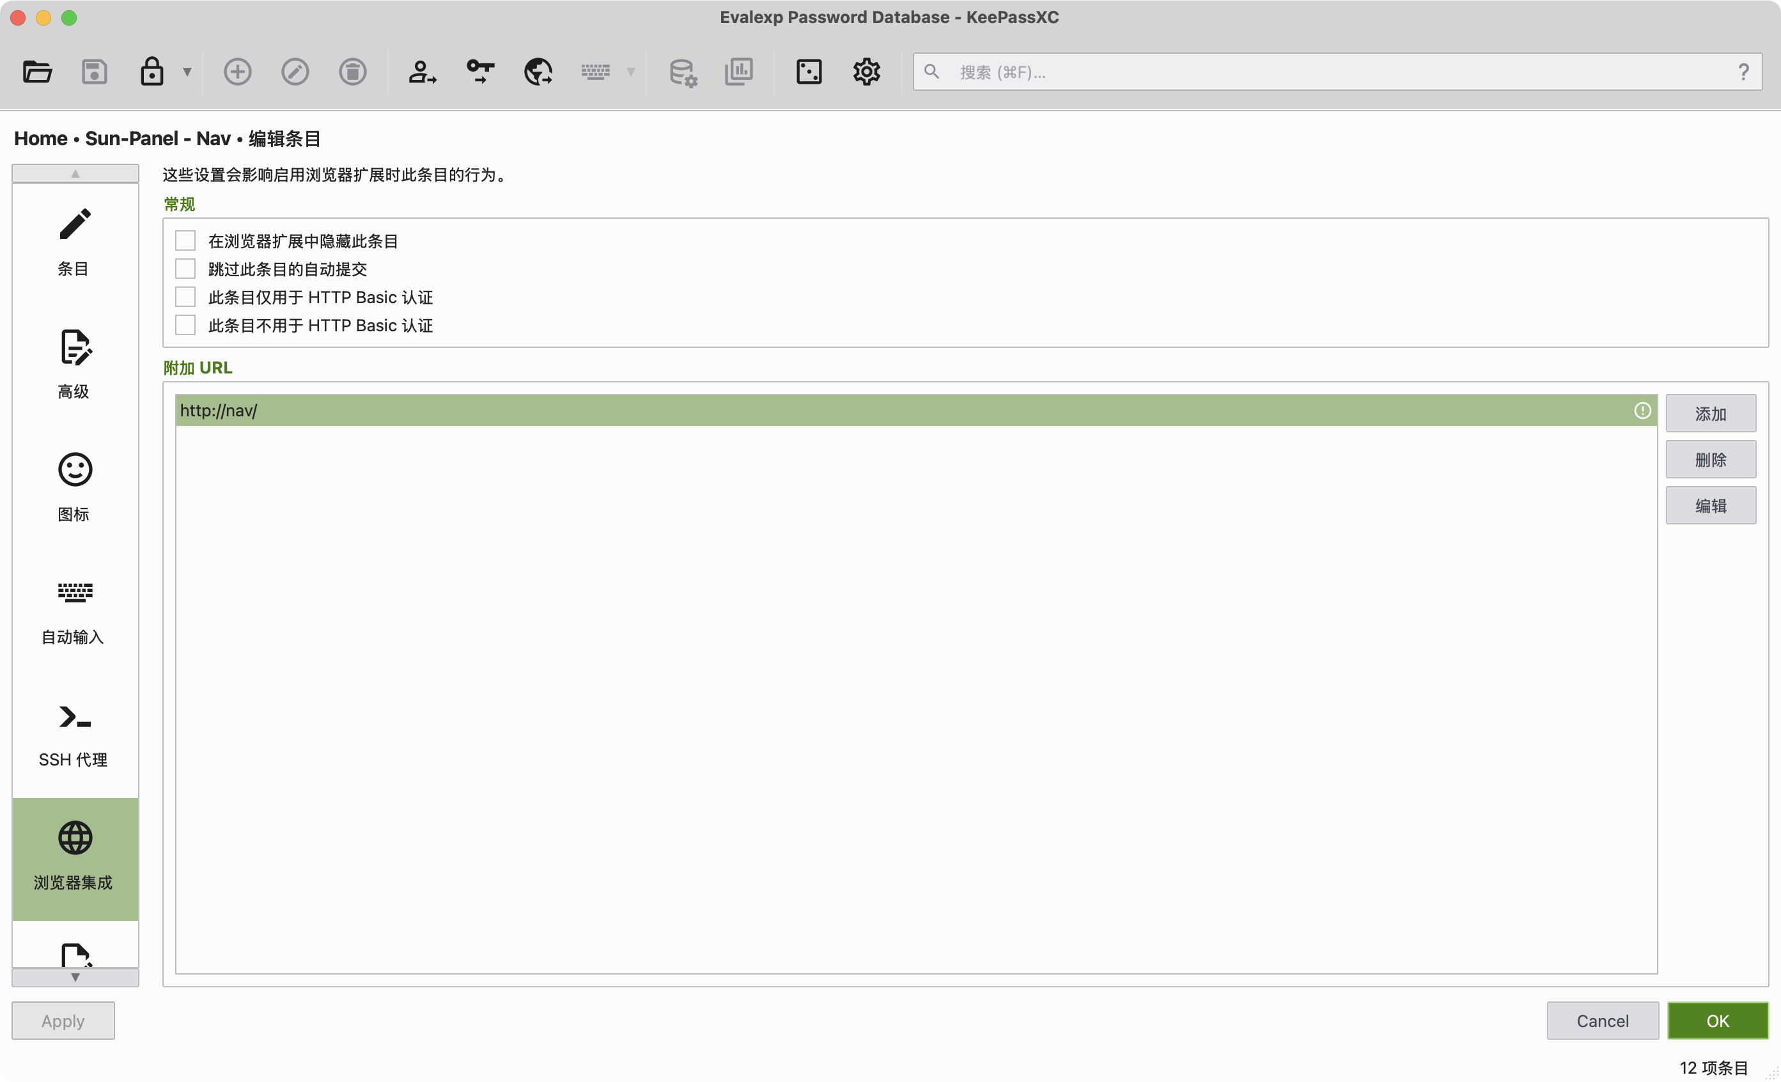Enable hide entry in browser extension
Screen dimensions: 1781x1082
[186, 241]
